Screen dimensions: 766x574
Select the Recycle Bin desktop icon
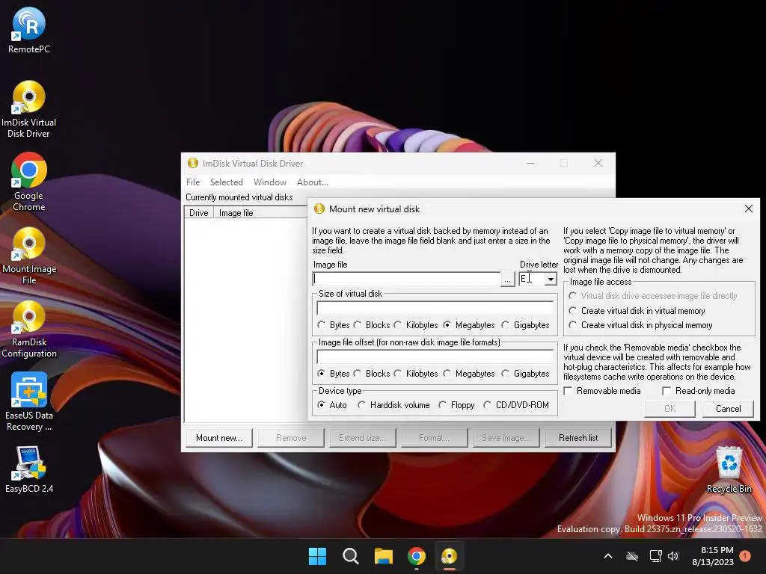coord(729,469)
